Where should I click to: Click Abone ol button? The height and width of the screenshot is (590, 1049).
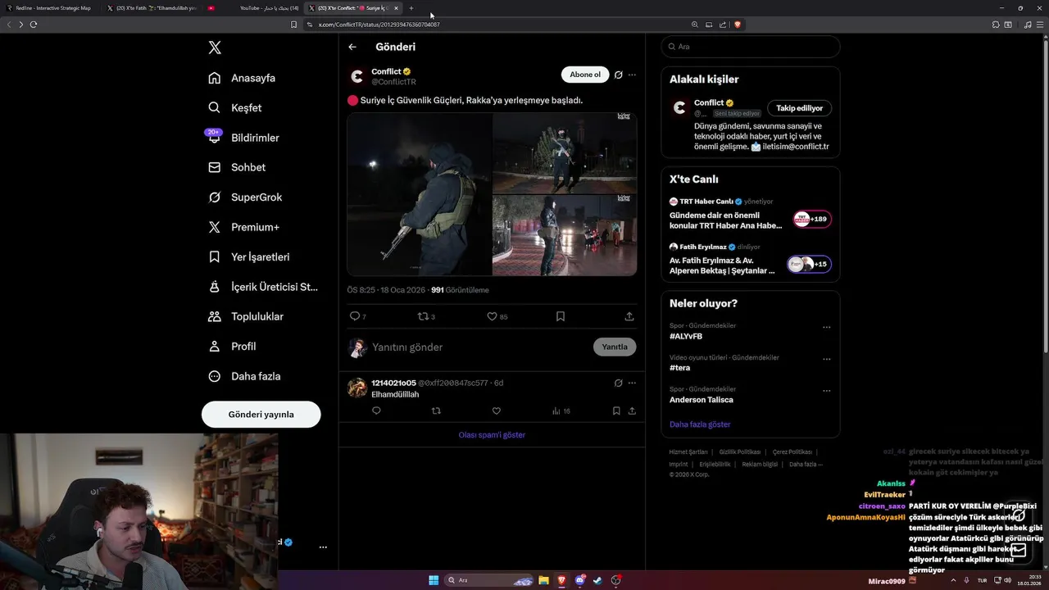585,75
